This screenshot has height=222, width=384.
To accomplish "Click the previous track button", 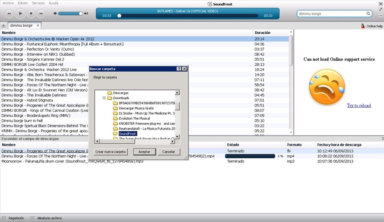I will click(x=9, y=14).
